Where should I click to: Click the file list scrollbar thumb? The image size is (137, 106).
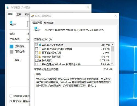112,49
